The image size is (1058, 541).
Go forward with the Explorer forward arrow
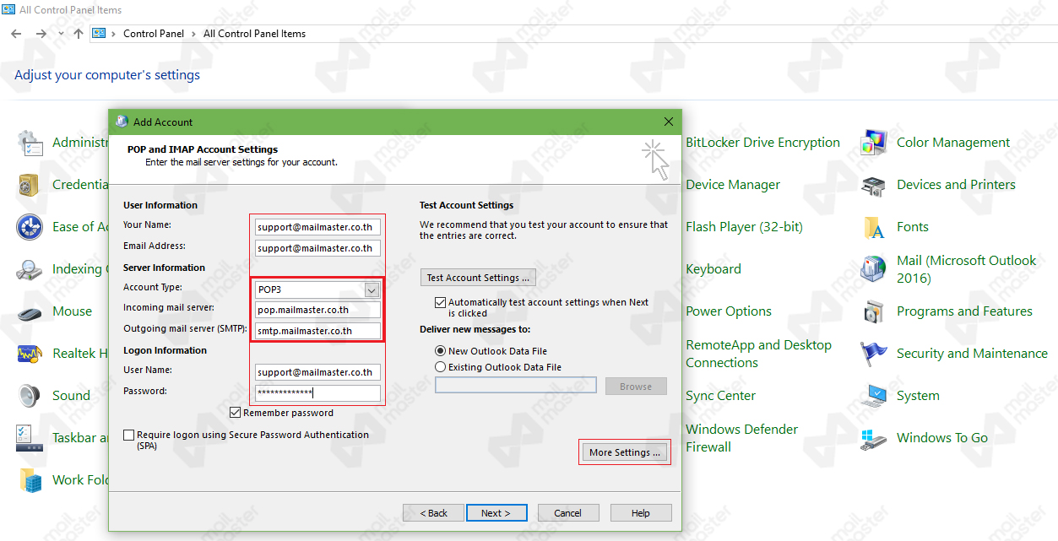41,34
